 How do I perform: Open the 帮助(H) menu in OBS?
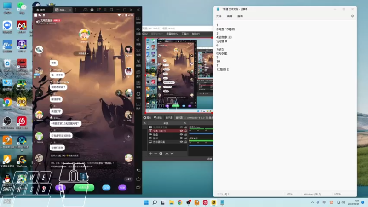click(196, 34)
